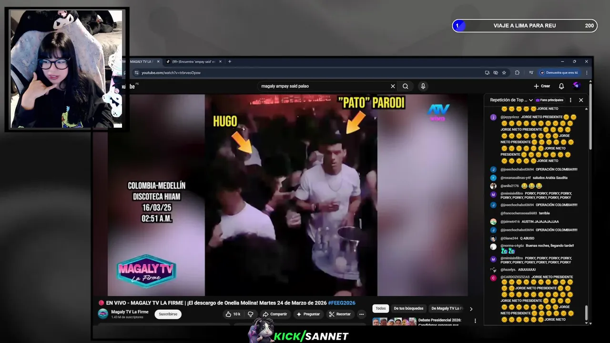Image resolution: width=610 pixels, height=343 pixels.
Task: Like the video with 10 k likes
Action: 233,314
